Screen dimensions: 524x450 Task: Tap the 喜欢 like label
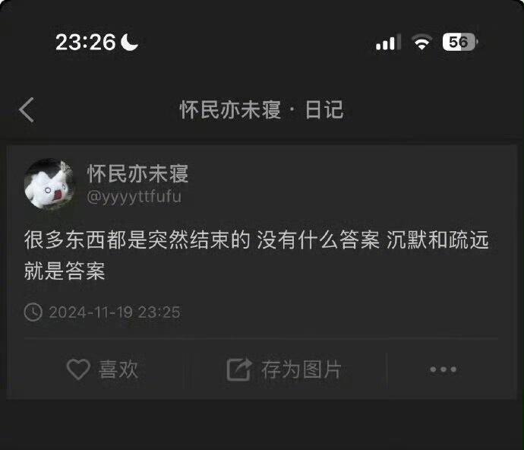pyautogui.click(x=118, y=369)
